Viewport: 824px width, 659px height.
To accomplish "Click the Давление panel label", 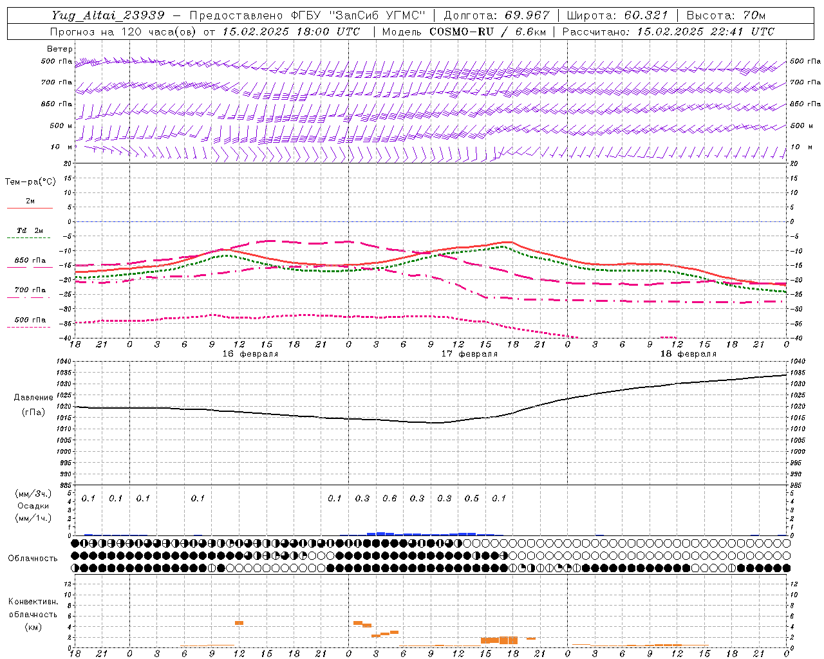I will coord(33,398).
